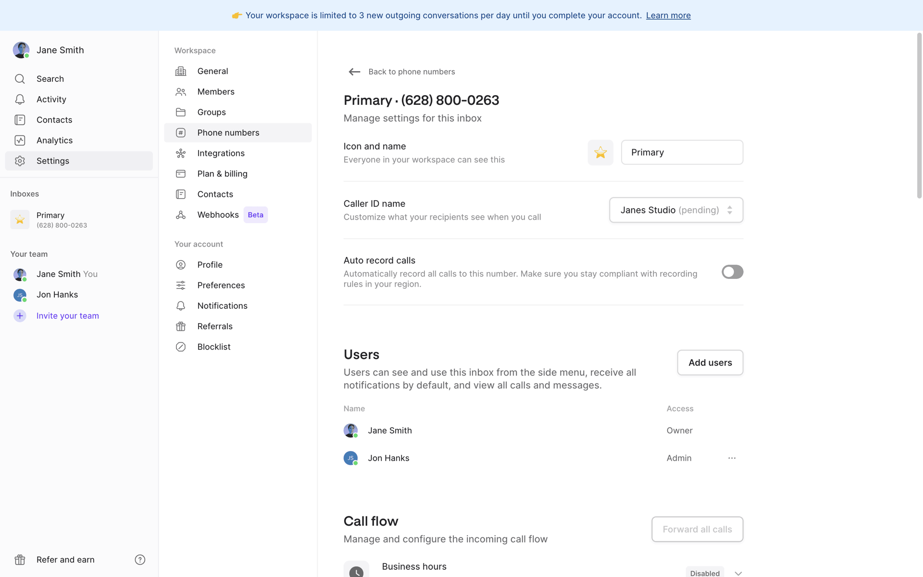Click the Primary inbox star icon in sidebar
Image resolution: width=923 pixels, height=577 pixels.
pos(20,220)
